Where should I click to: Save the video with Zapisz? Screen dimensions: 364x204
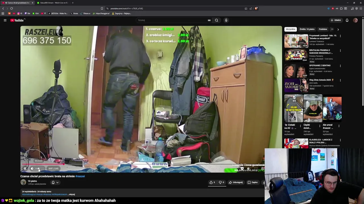(x=253, y=182)
